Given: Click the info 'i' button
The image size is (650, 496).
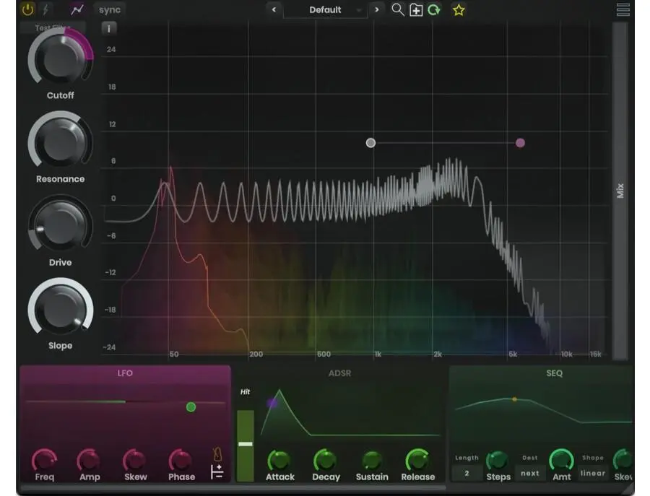Looking at the screenshot, I should [108, 28].
